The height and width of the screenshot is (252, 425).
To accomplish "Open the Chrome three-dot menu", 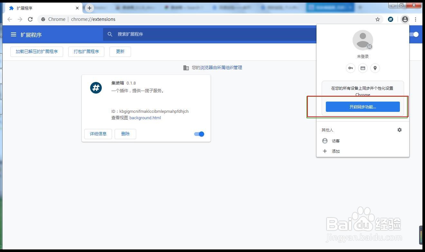I will [x=416, y=19].
